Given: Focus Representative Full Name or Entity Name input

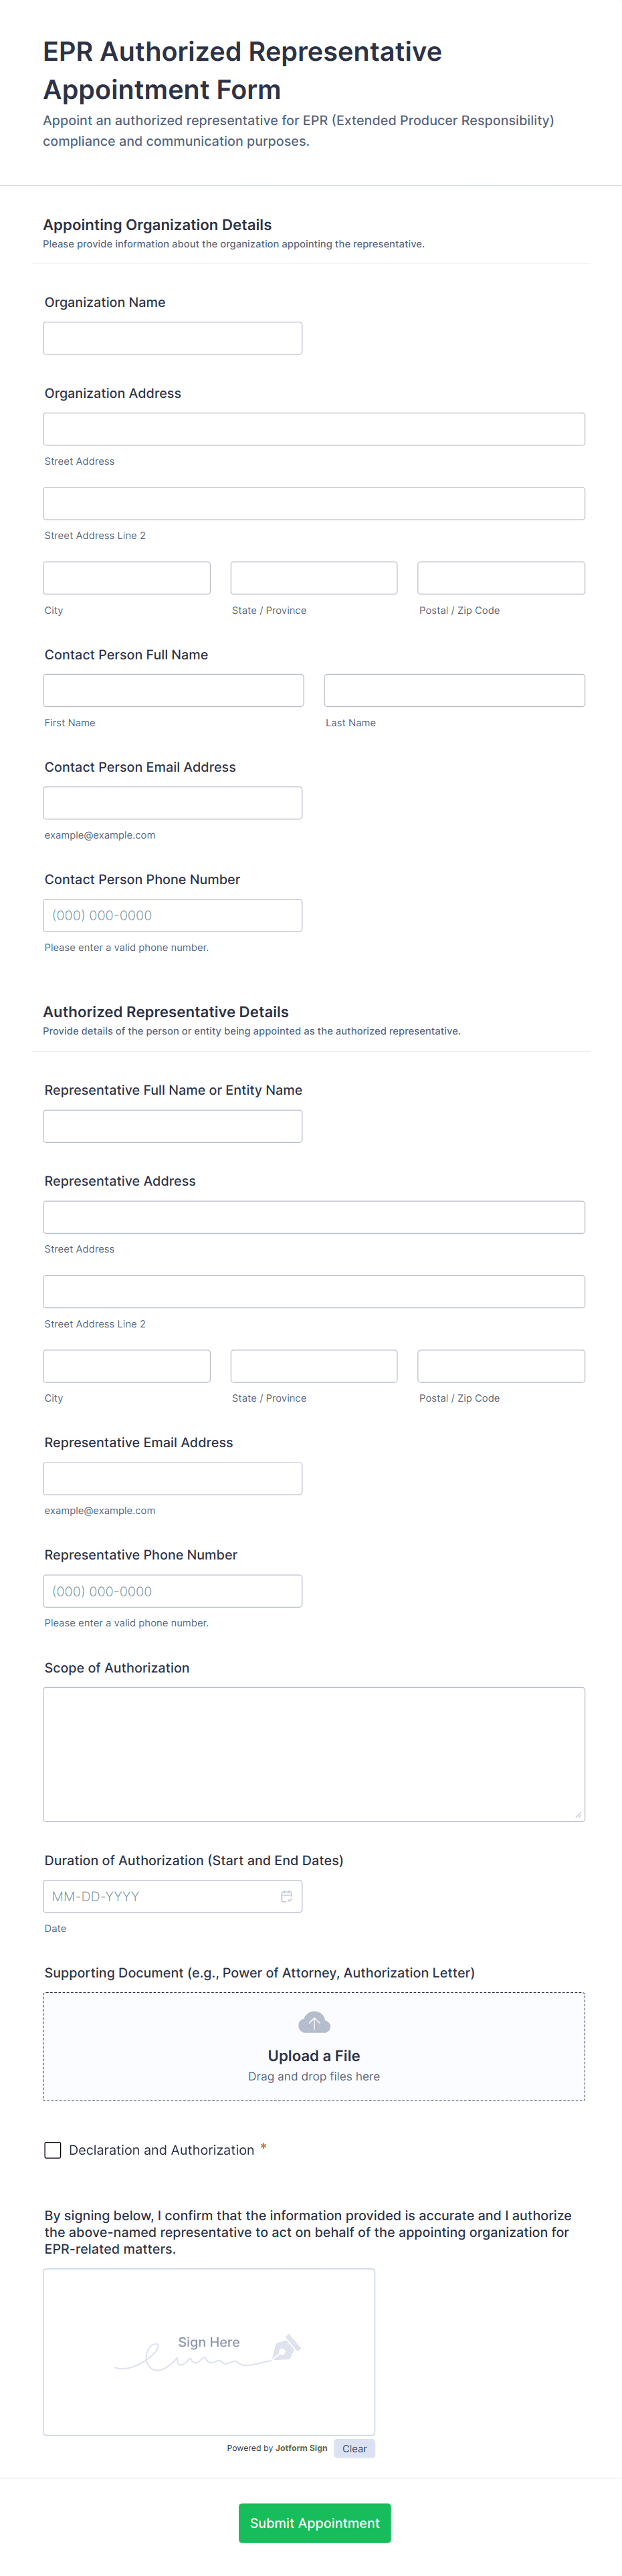Looking at the screenshot, I should (x=172, y=1126).
